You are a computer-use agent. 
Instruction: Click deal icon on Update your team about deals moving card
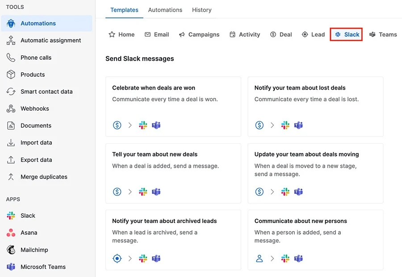[x=260, y=192]
